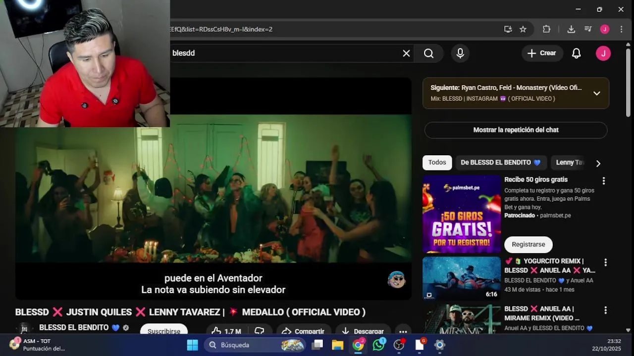Open File Explorer from the taskbar
The image size is (634, 356).
point(338,345)
